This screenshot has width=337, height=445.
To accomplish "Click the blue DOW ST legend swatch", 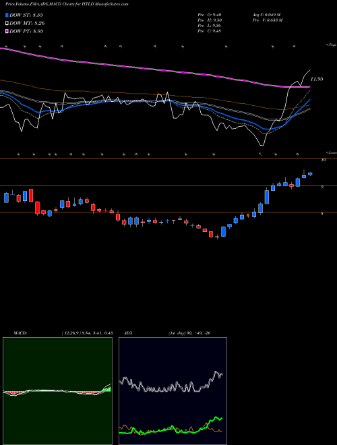I will click(x=7, y=15).
